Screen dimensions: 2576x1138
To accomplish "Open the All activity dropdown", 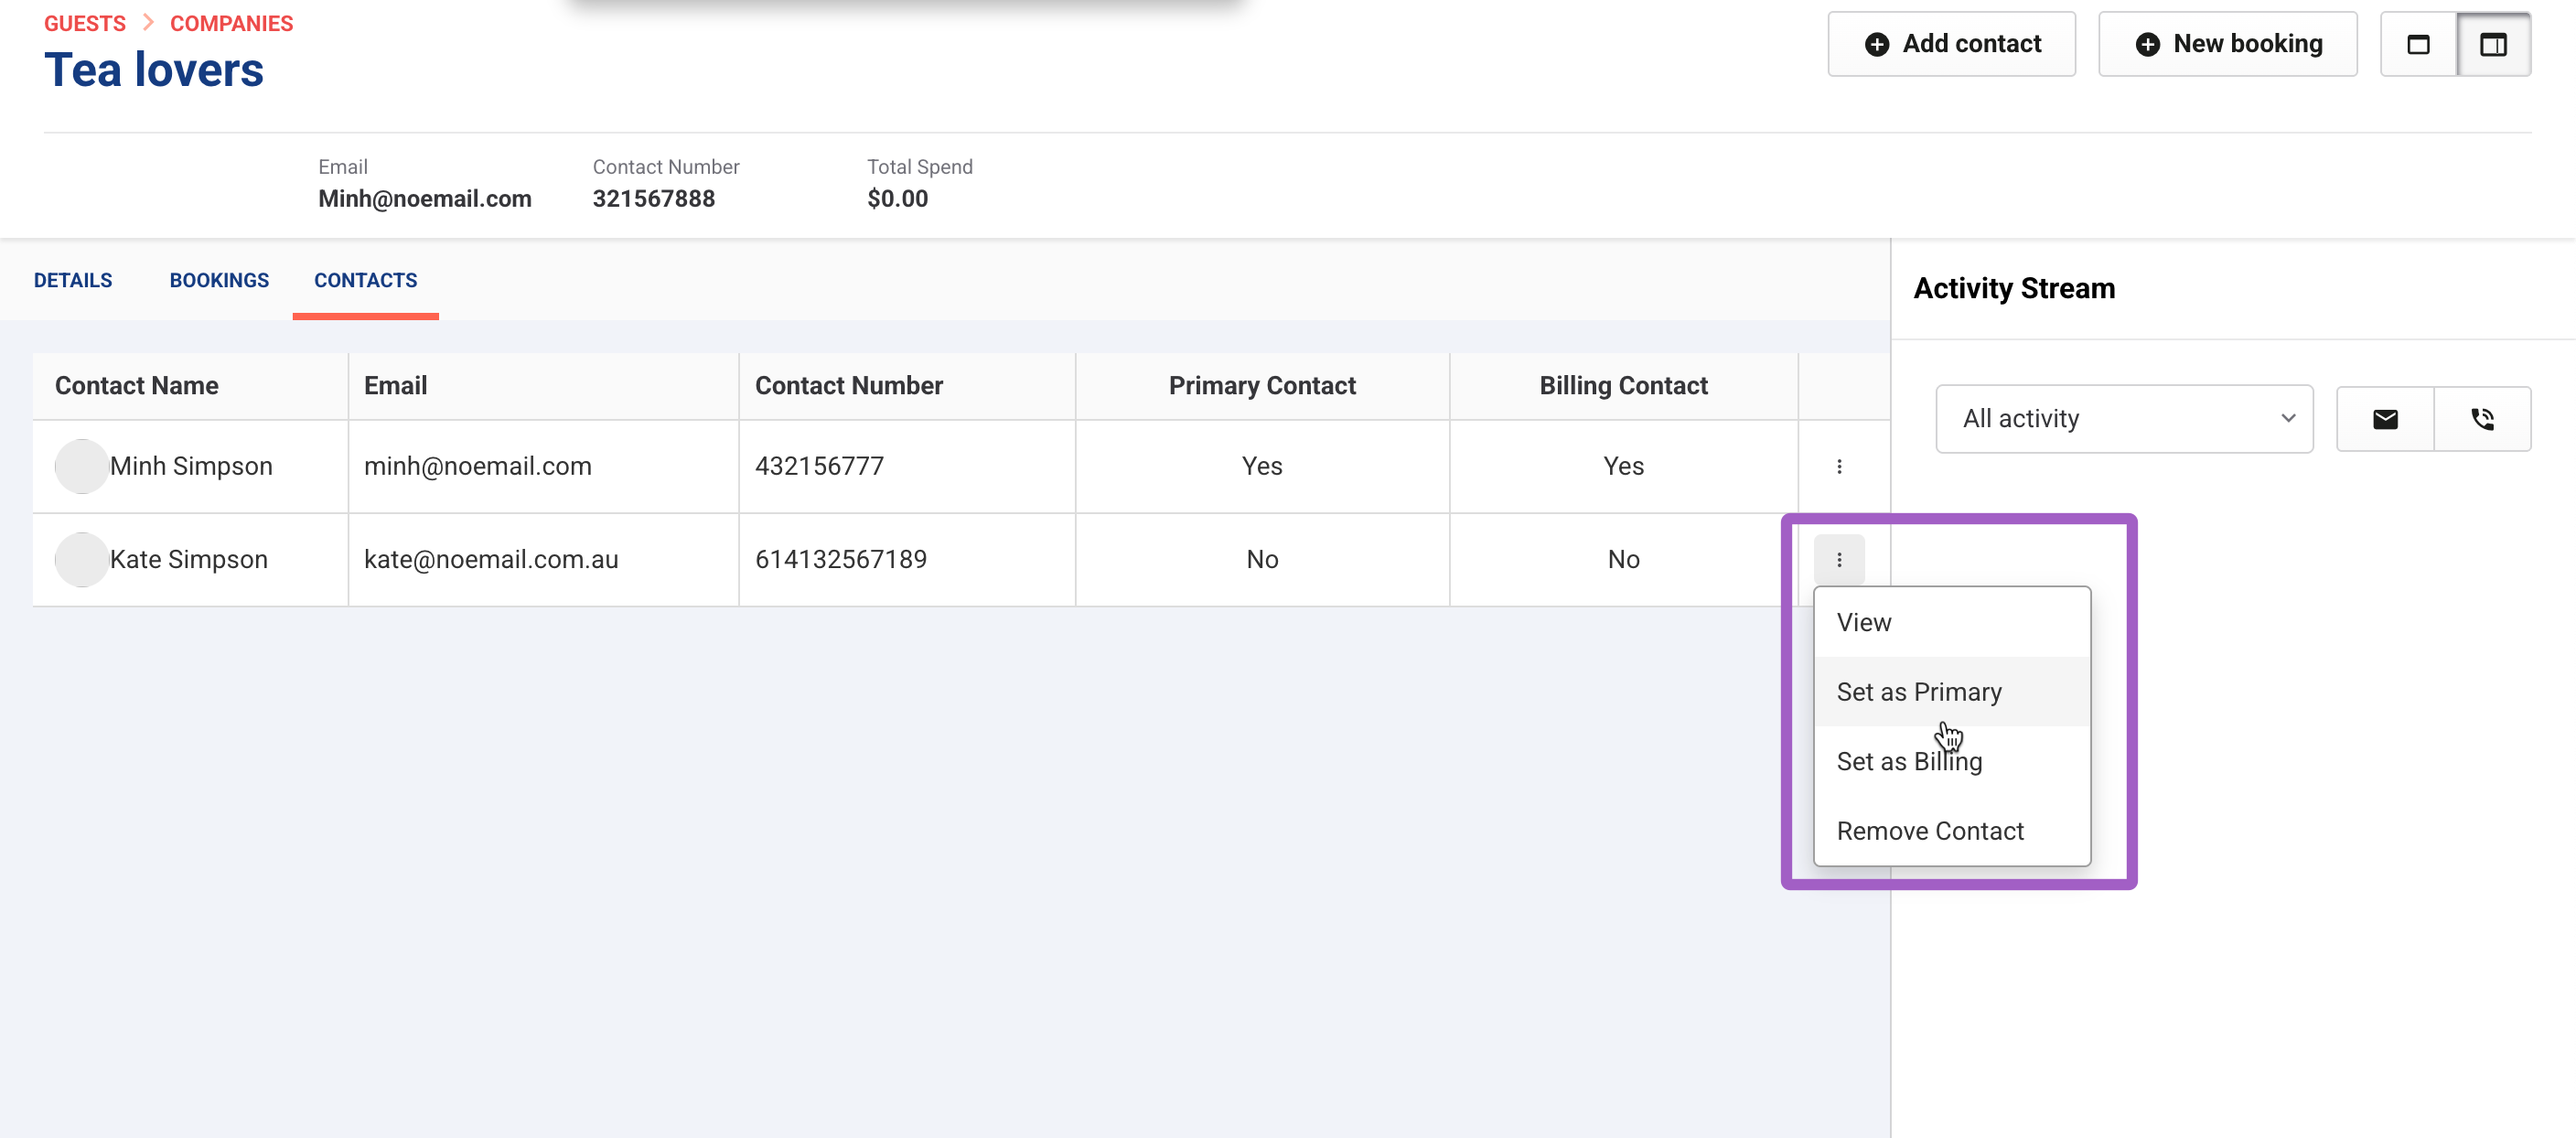I will coord(2123,419).
